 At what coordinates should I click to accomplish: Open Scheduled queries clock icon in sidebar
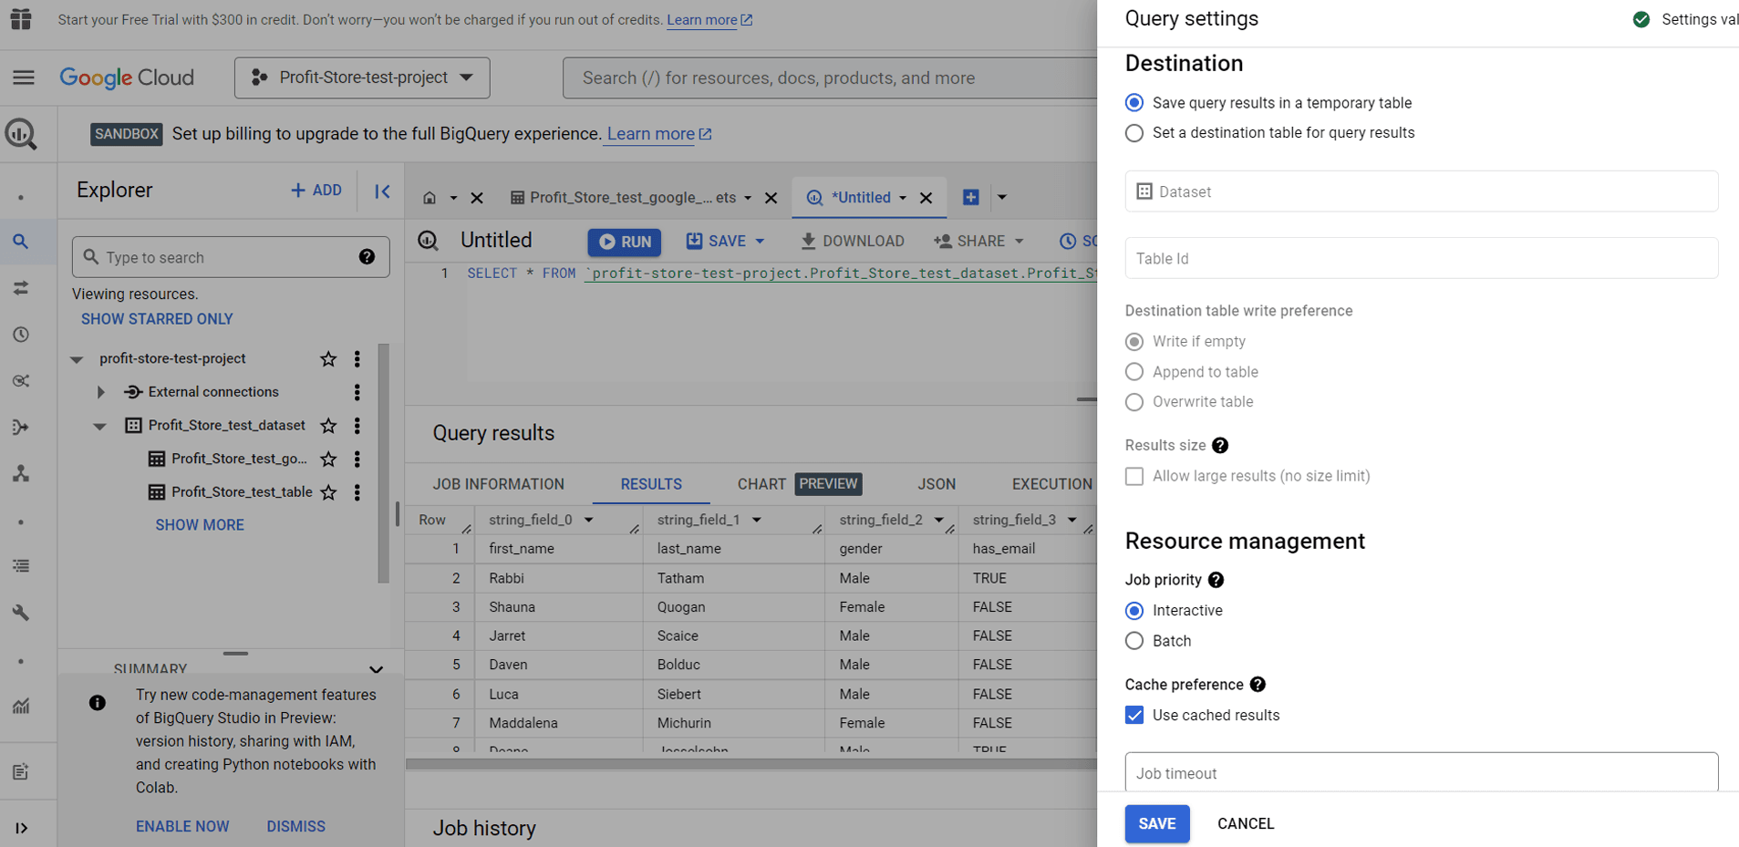tap(21, 335)
